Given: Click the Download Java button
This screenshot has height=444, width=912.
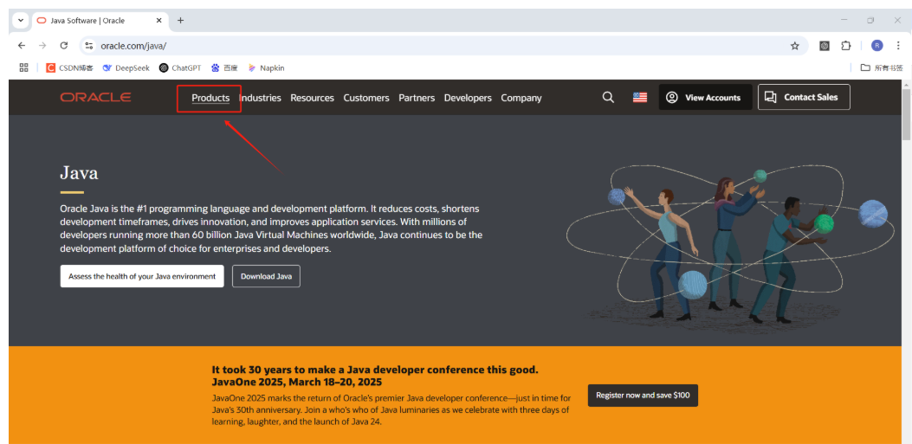Looking at the screenshot, I should click(267, 276).
